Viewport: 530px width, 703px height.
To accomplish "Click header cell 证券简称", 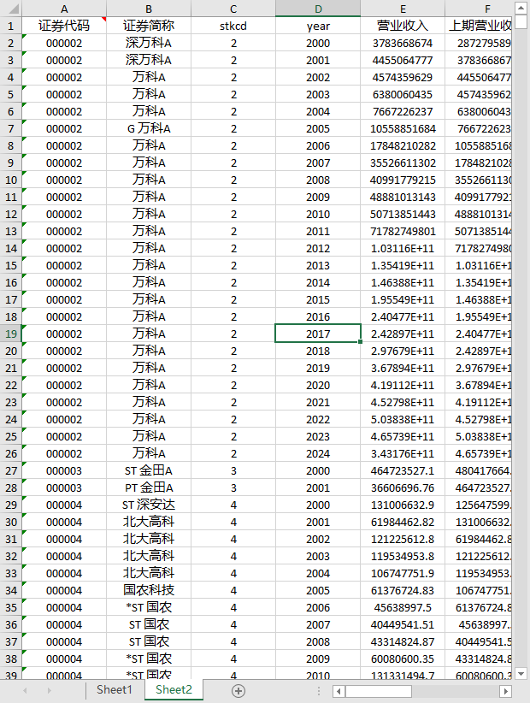I will click(149, 26).
